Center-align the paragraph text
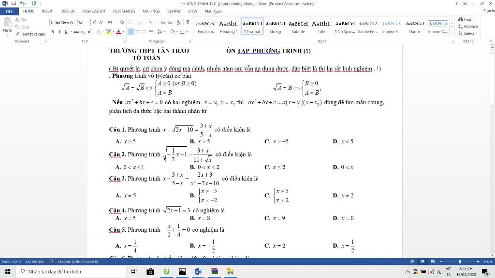Viewport: 495px width, 278px height. click(x=138, y=31)
